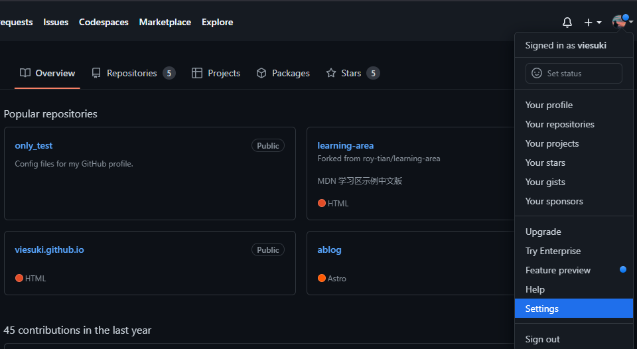Click the Popular repositories heading
Image resolution: width=637 pixels, height=349 pixels.
point(50,113)
